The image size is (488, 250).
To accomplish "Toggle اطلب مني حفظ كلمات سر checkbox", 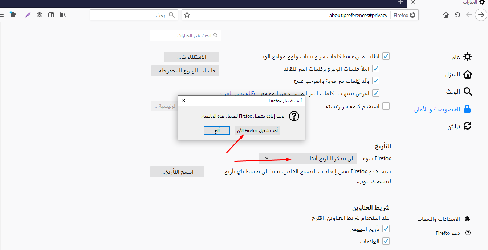I will (x=386, y=56).
